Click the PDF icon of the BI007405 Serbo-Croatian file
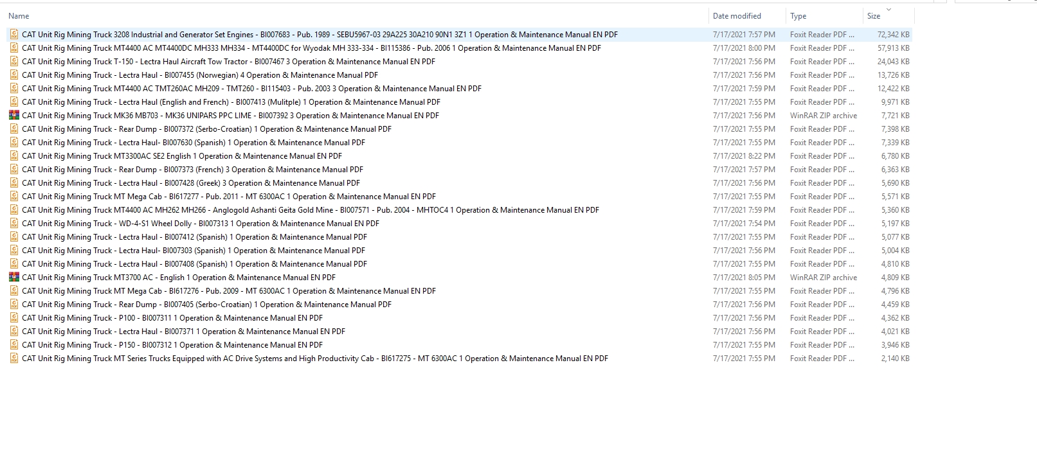 [14, 305]
